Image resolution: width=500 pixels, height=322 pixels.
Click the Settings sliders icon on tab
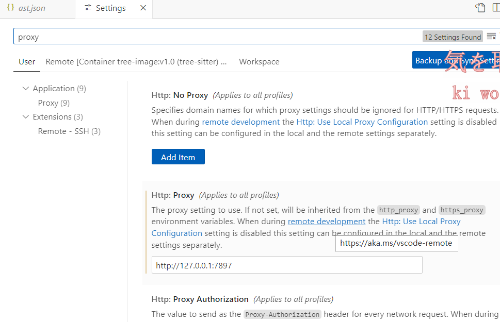(88, 8)
